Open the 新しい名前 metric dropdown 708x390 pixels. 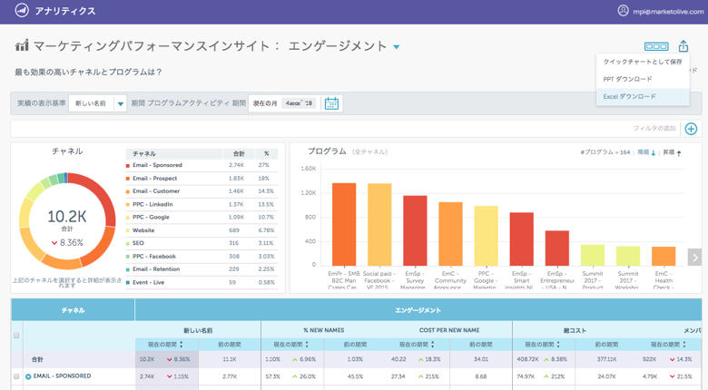99,103
